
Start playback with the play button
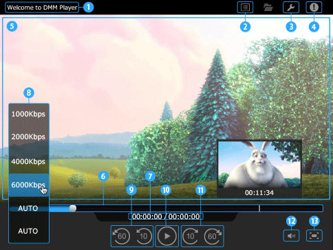coord(167,236)
